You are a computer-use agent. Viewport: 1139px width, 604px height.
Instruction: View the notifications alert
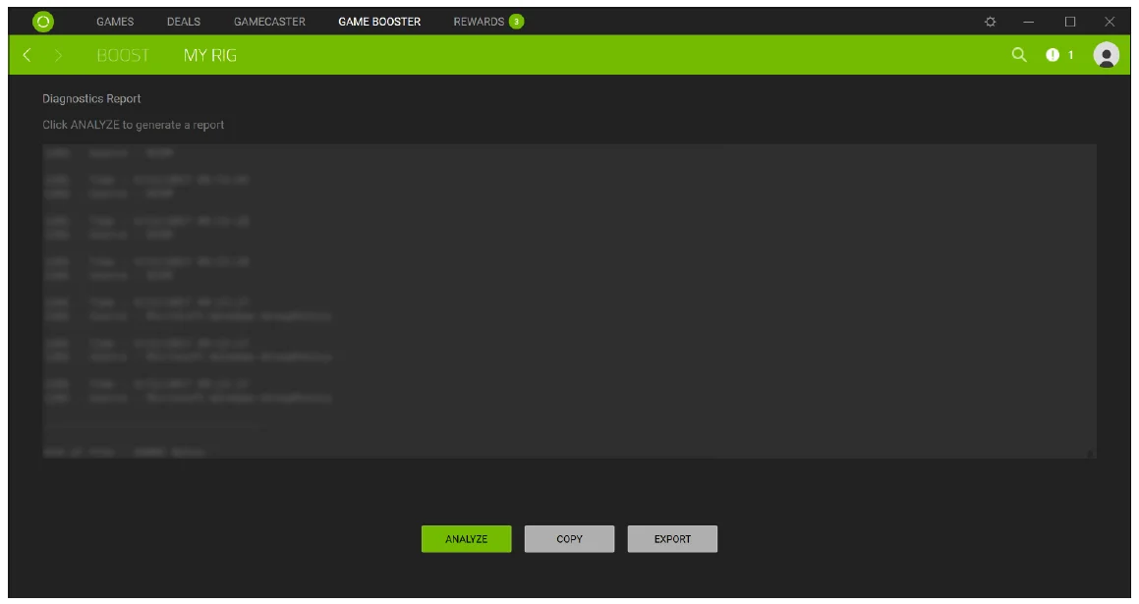pyautogui.click(x=1053, y=57)
